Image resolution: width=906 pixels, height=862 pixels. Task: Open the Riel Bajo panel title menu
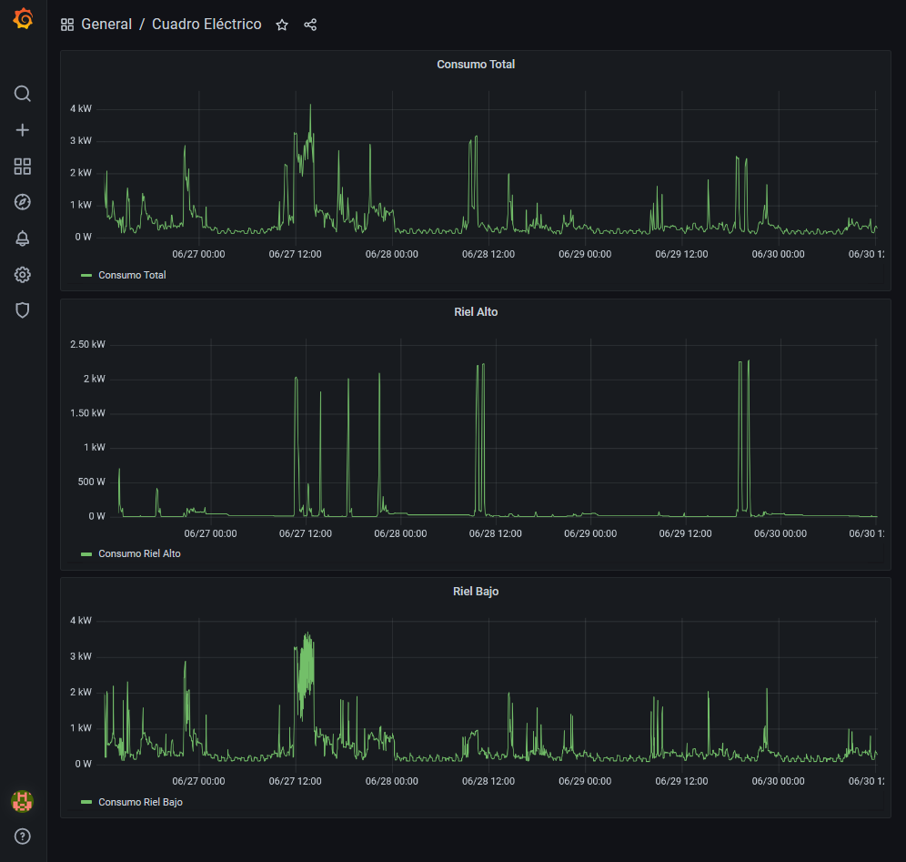tap(476, 592)
